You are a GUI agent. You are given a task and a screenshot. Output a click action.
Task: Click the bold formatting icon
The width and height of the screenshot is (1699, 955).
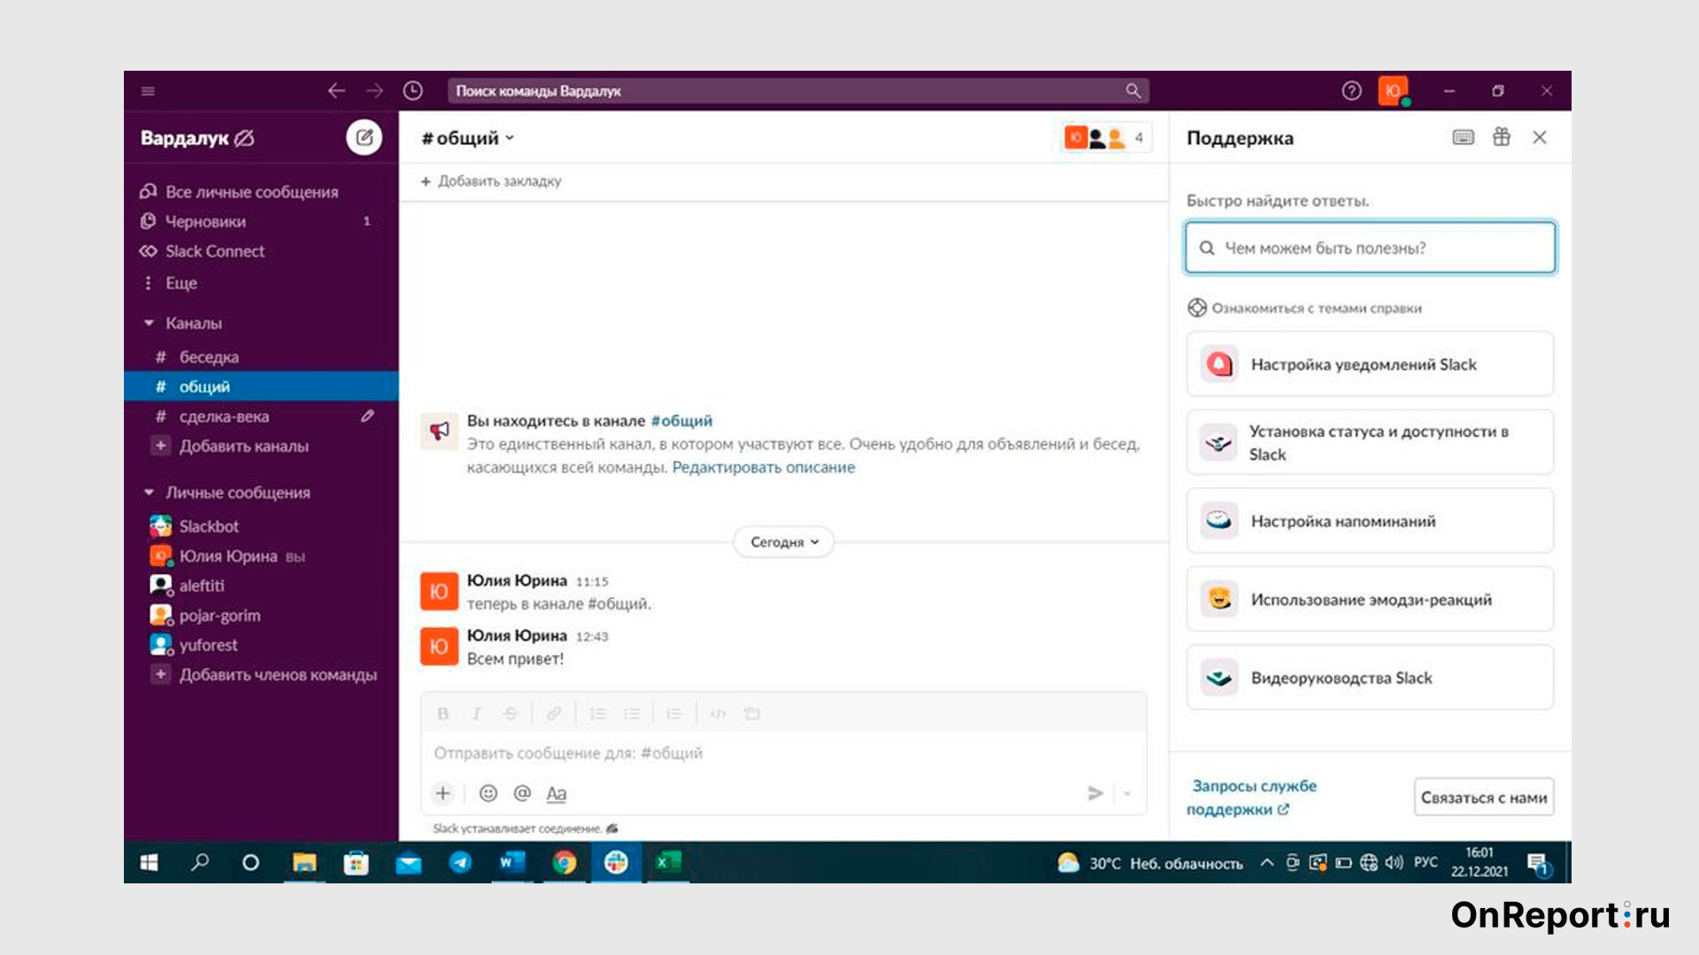[x=441, y=713]
